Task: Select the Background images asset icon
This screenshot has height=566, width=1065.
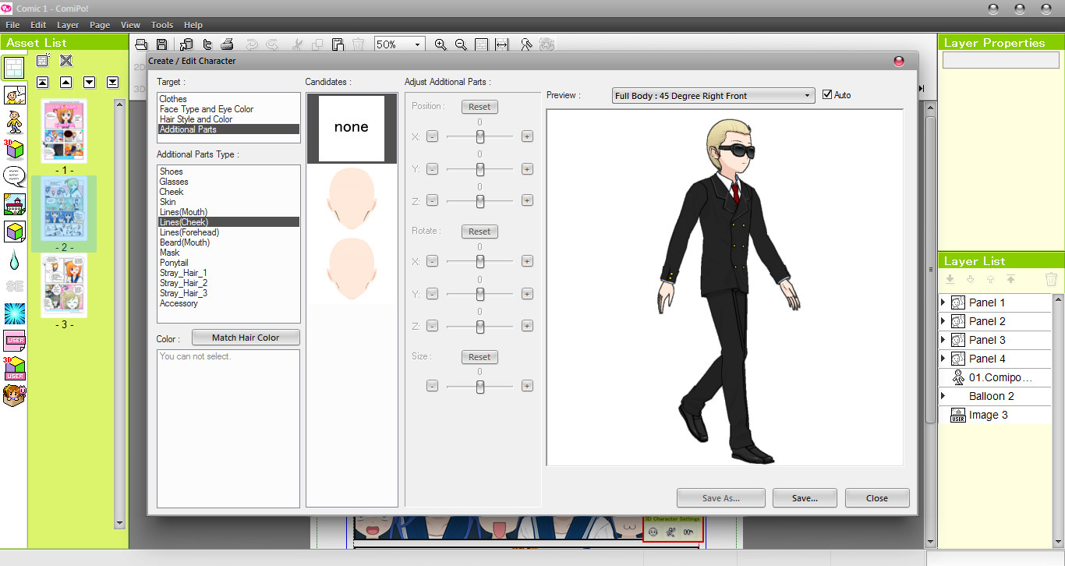Action: (x=13, y=204)
